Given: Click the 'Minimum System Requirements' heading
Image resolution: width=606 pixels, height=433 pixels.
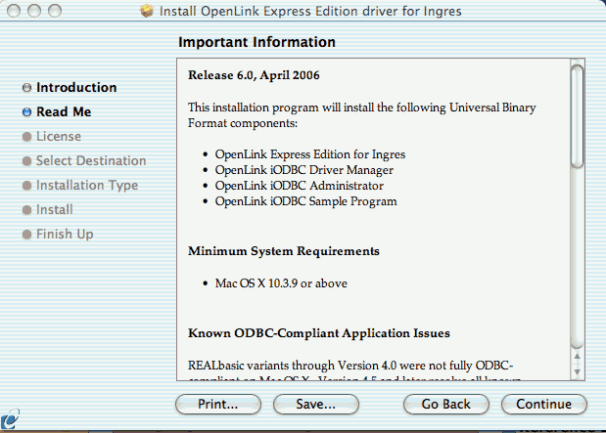Looking at the screenshot, I should (284, 251).
